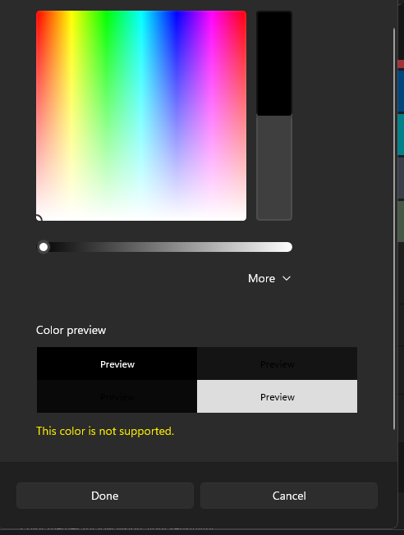Click the black-on-light-gray Preview tile
The height and width of the screenshot is (535, 404).
pyautogui.click(x=277, y=396)
